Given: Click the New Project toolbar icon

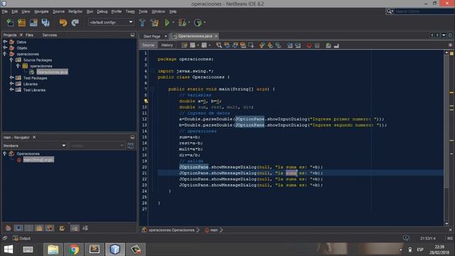Looking at the screenshot, I should click(22, 23).
